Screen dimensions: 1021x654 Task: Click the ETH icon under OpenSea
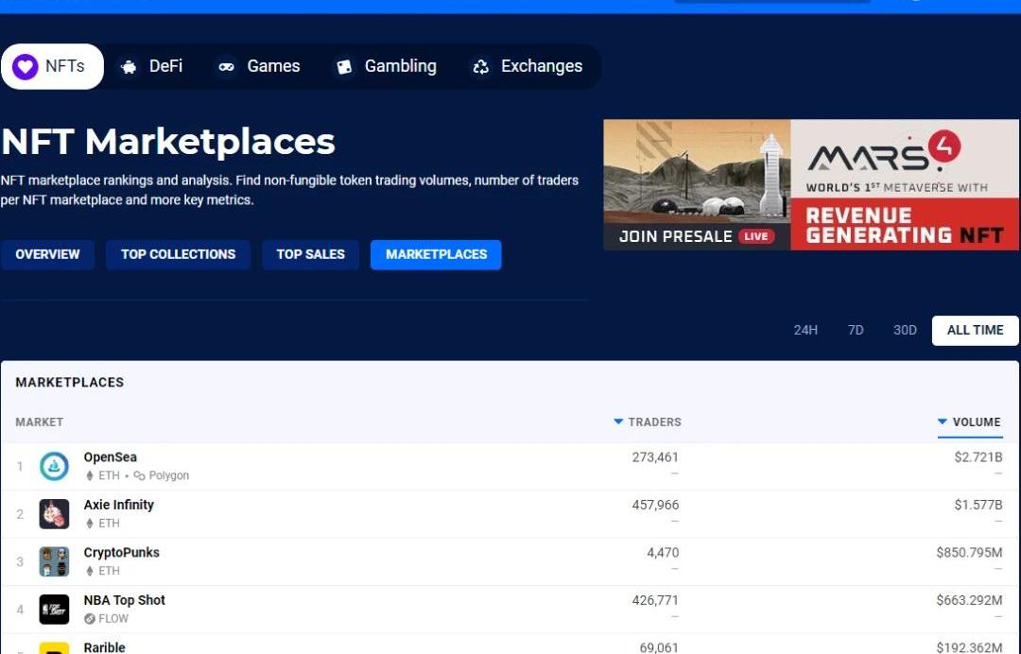pyautogui.click(x=90, y=475)
